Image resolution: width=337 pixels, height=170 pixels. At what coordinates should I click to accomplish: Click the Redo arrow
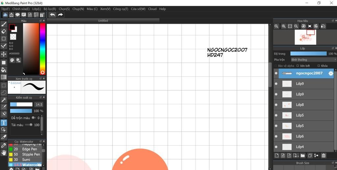coord(61,15)
